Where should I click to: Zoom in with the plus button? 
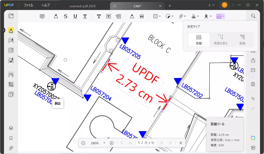click(112, 143)
